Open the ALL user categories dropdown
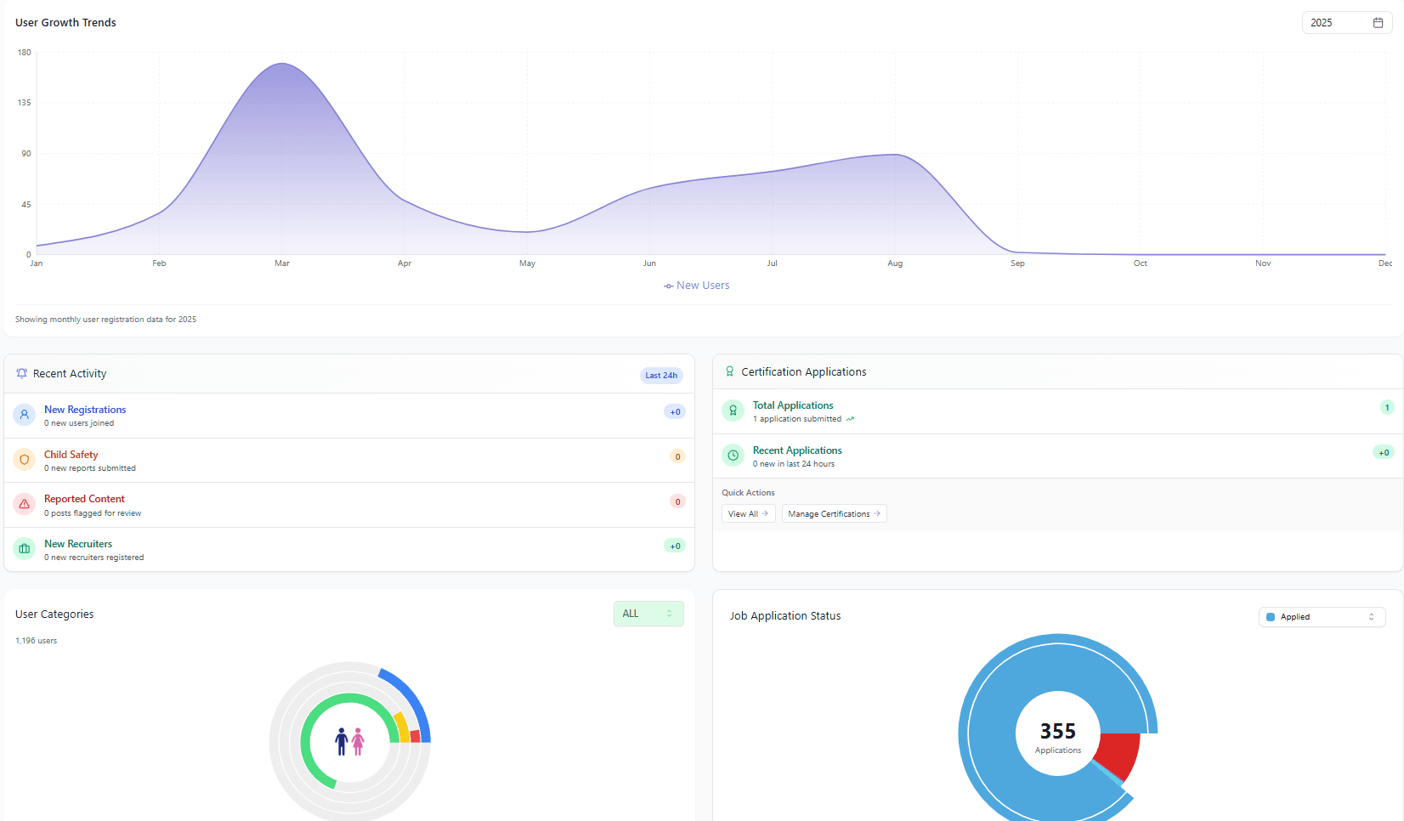This screenshot has width=1404, height=821. (648, 614)
